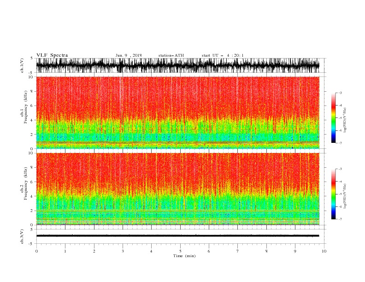Click the ch.1 color scale bar
This screenshot has width=365, height=282.
333,118
